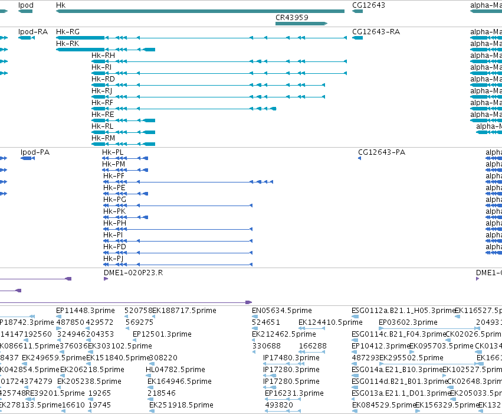Select the Hk-RG transcript label
The width and height of the screenshot is (502, 414).
tap(68, 32)
